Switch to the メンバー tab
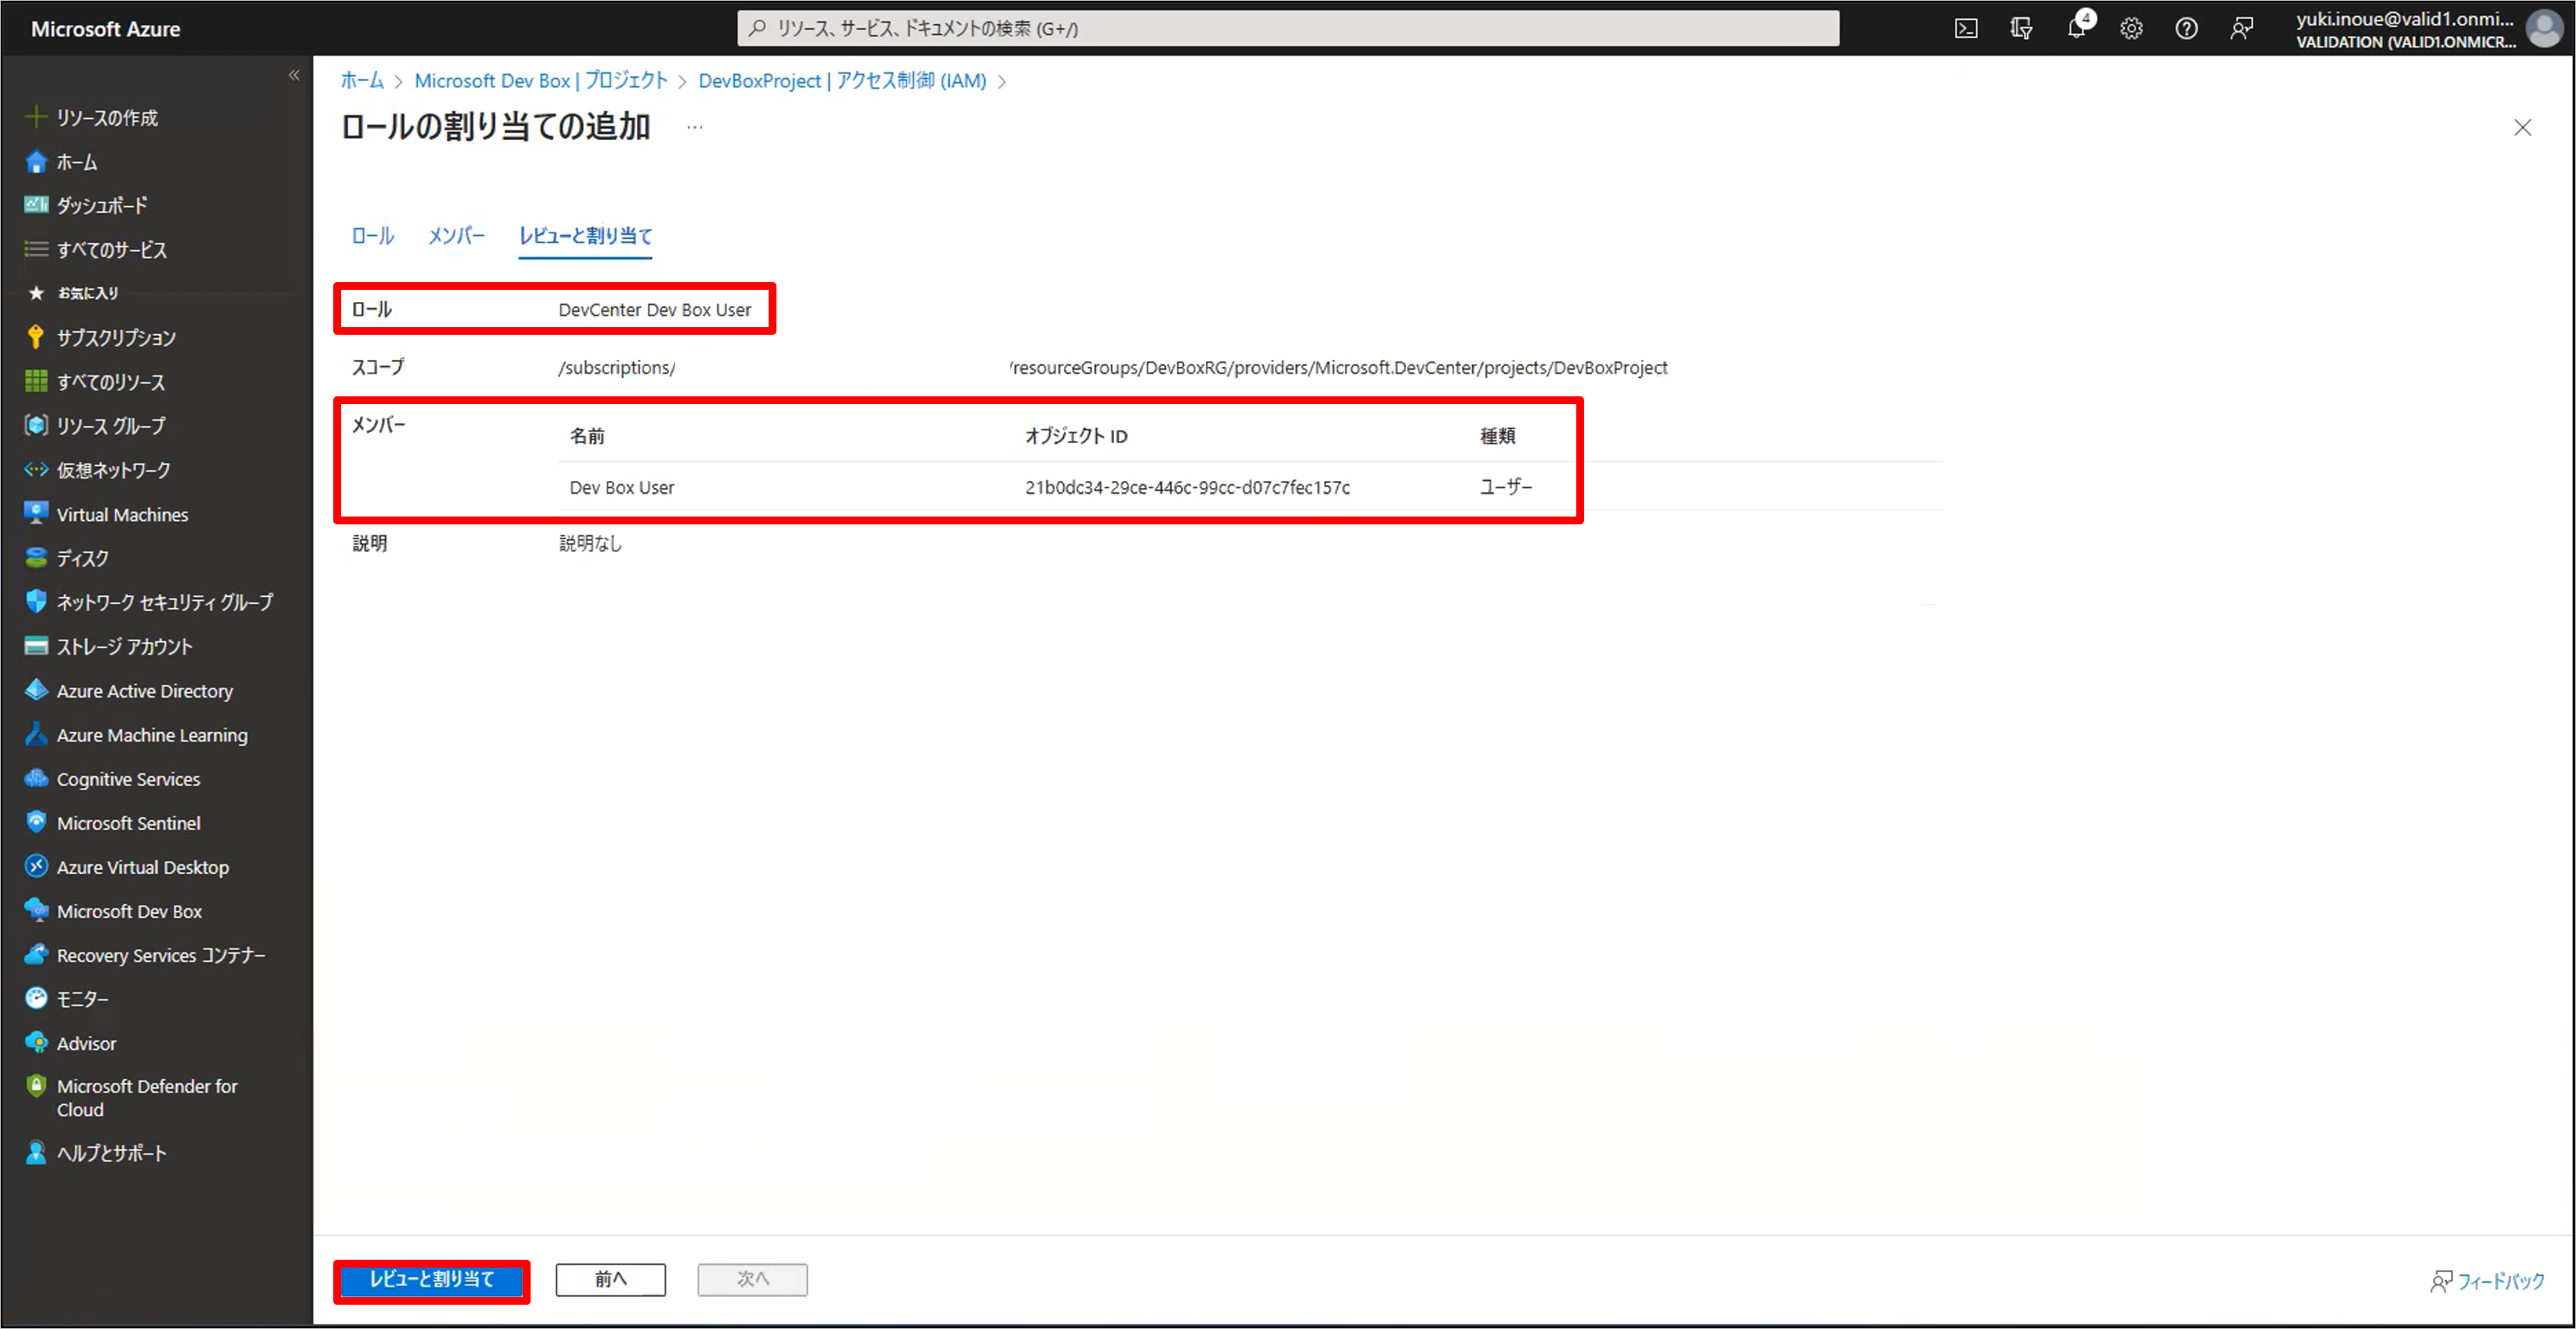The image size is (2576, 1329). click(457, 236)
